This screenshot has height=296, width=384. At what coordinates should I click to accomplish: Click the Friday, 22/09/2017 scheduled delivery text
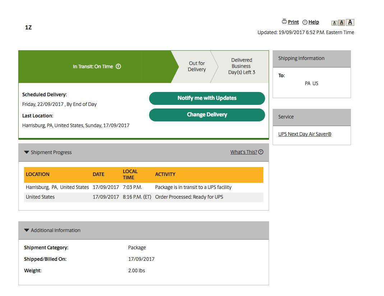tap(59, 104)
